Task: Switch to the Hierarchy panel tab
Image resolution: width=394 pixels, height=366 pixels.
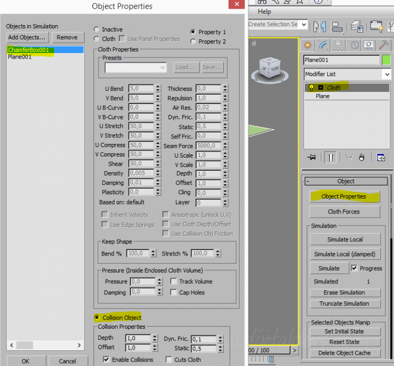Action: pos(339,44)
